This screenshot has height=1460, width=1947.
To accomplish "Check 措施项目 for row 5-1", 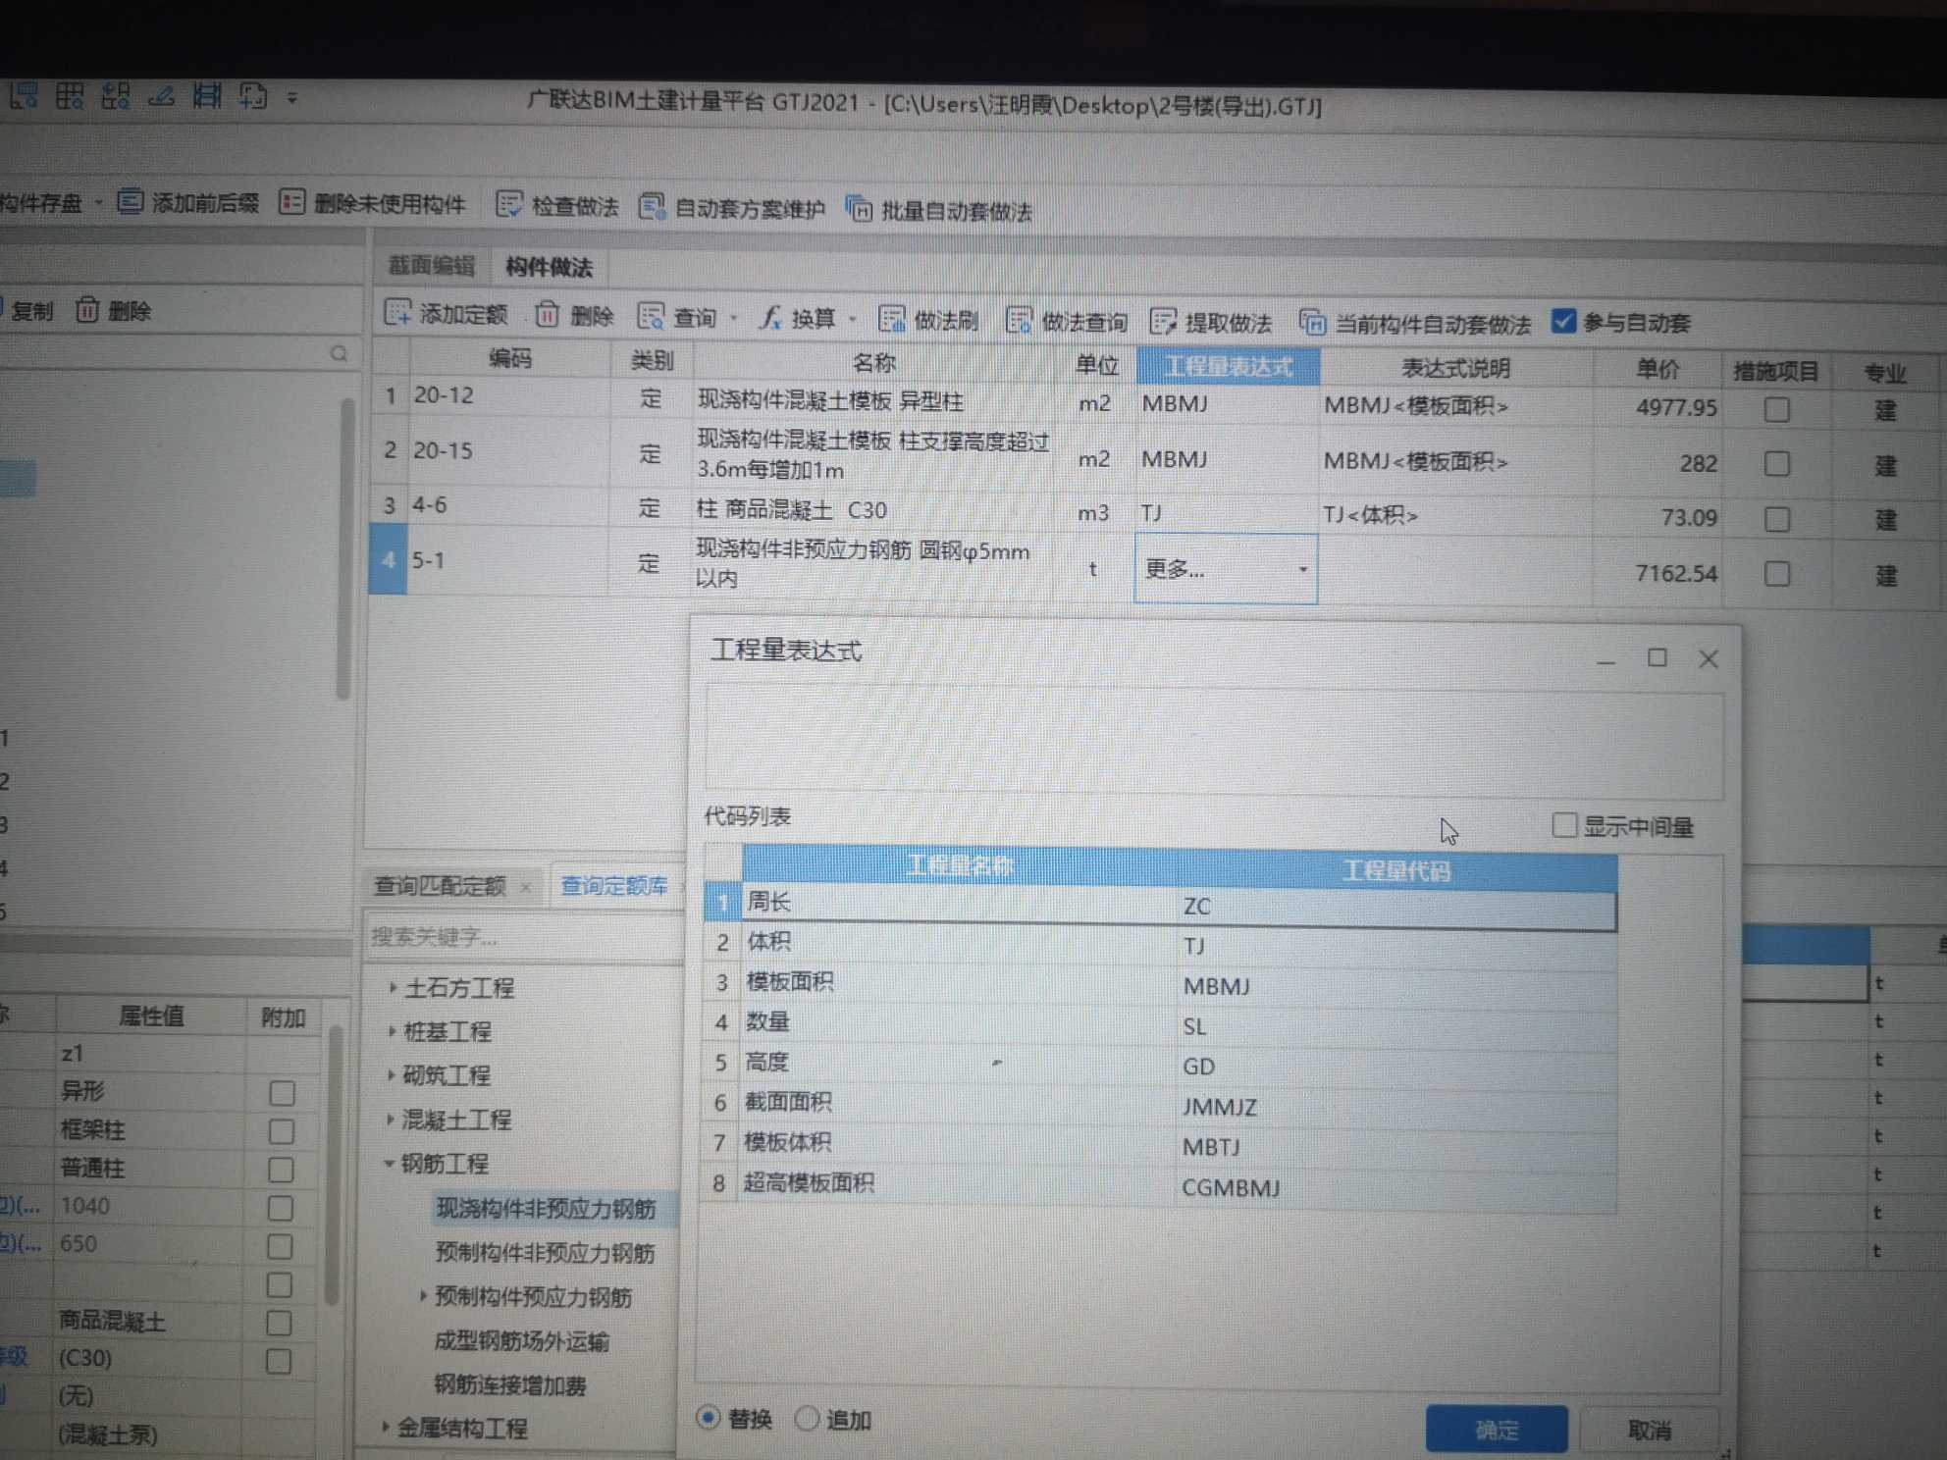I will [1776, 573].
